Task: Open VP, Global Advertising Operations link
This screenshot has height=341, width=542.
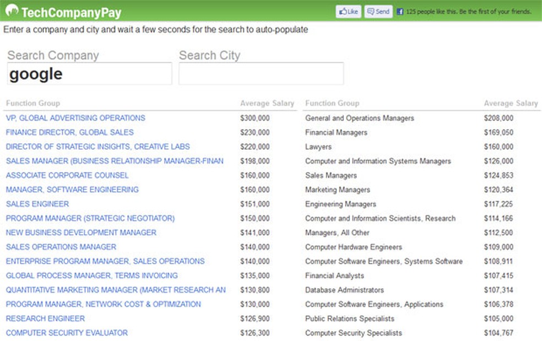Action: pos(75,118)
